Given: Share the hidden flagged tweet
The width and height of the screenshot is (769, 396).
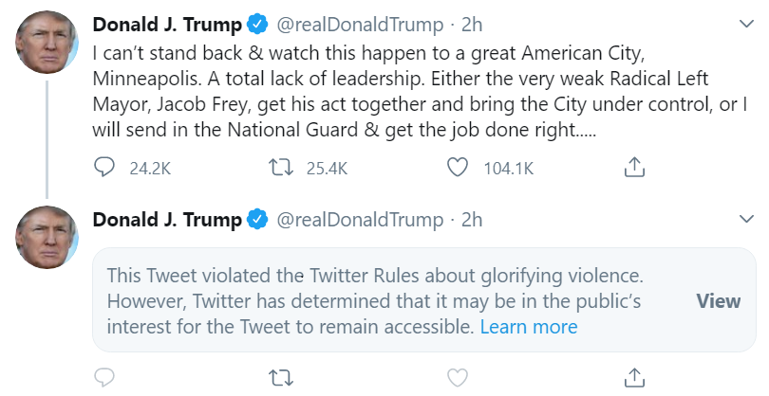Looking at the screenshot, I should coord(634,377).
